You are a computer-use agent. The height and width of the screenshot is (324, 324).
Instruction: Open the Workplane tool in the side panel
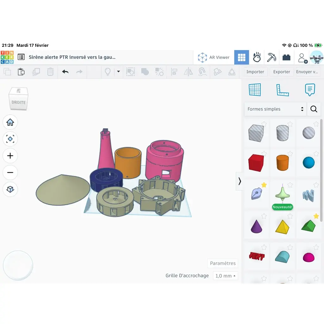pyautogui.click(x=255, y=90)
